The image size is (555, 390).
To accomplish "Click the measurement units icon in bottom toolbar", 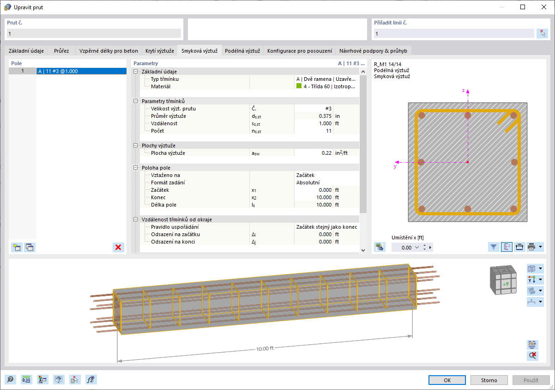I will coord(26,379).
